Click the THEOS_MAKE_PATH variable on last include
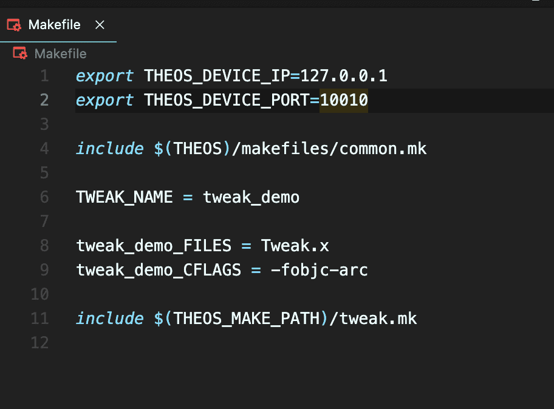 [246, 319]
